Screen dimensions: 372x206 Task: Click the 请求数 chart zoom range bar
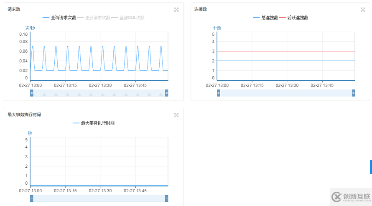pos(99,93)
